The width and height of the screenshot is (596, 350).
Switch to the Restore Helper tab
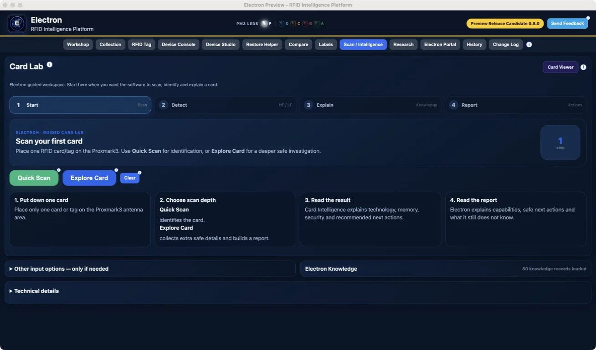pyautogui.click(x=262, y=45)
